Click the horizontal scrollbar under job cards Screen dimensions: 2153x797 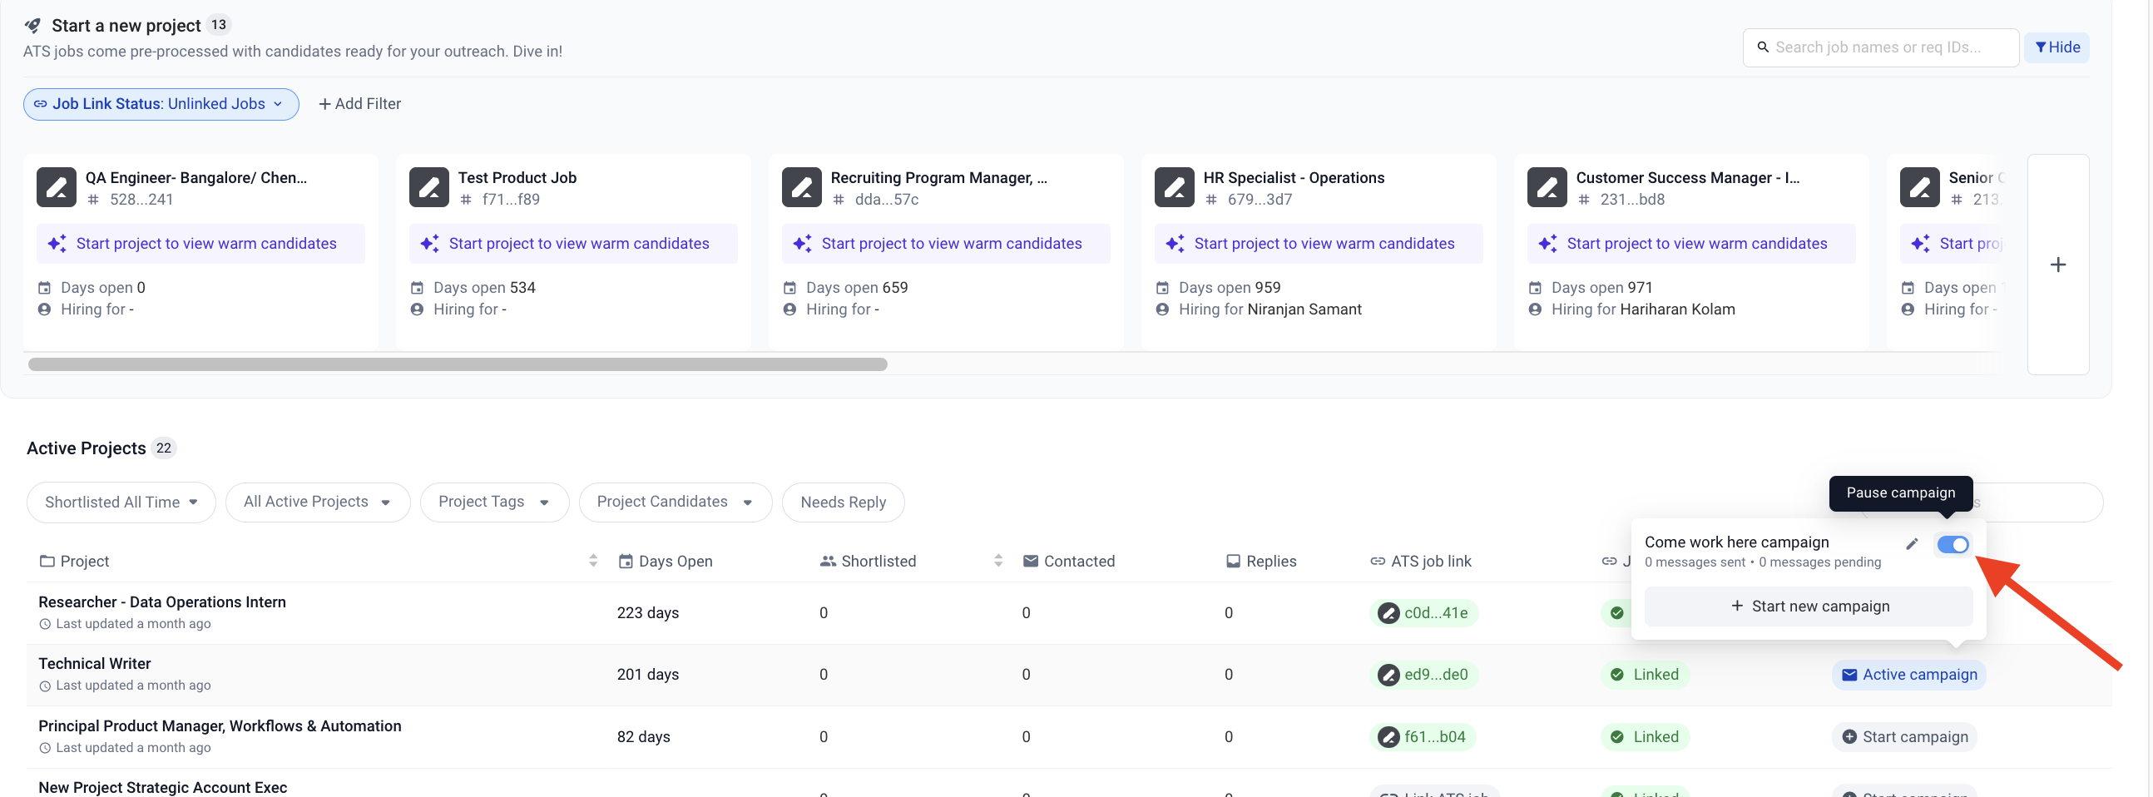pos(458,364)
